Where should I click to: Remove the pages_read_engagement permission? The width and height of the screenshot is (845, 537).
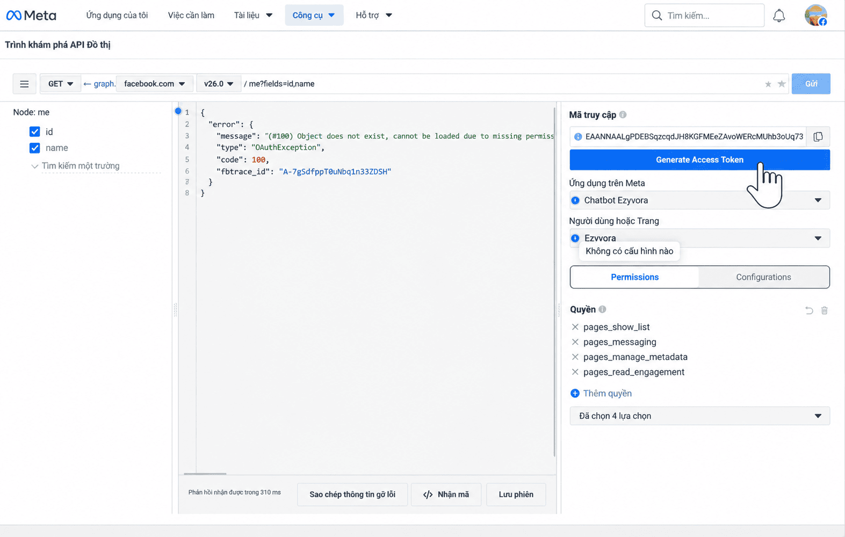tap(575, 372)
